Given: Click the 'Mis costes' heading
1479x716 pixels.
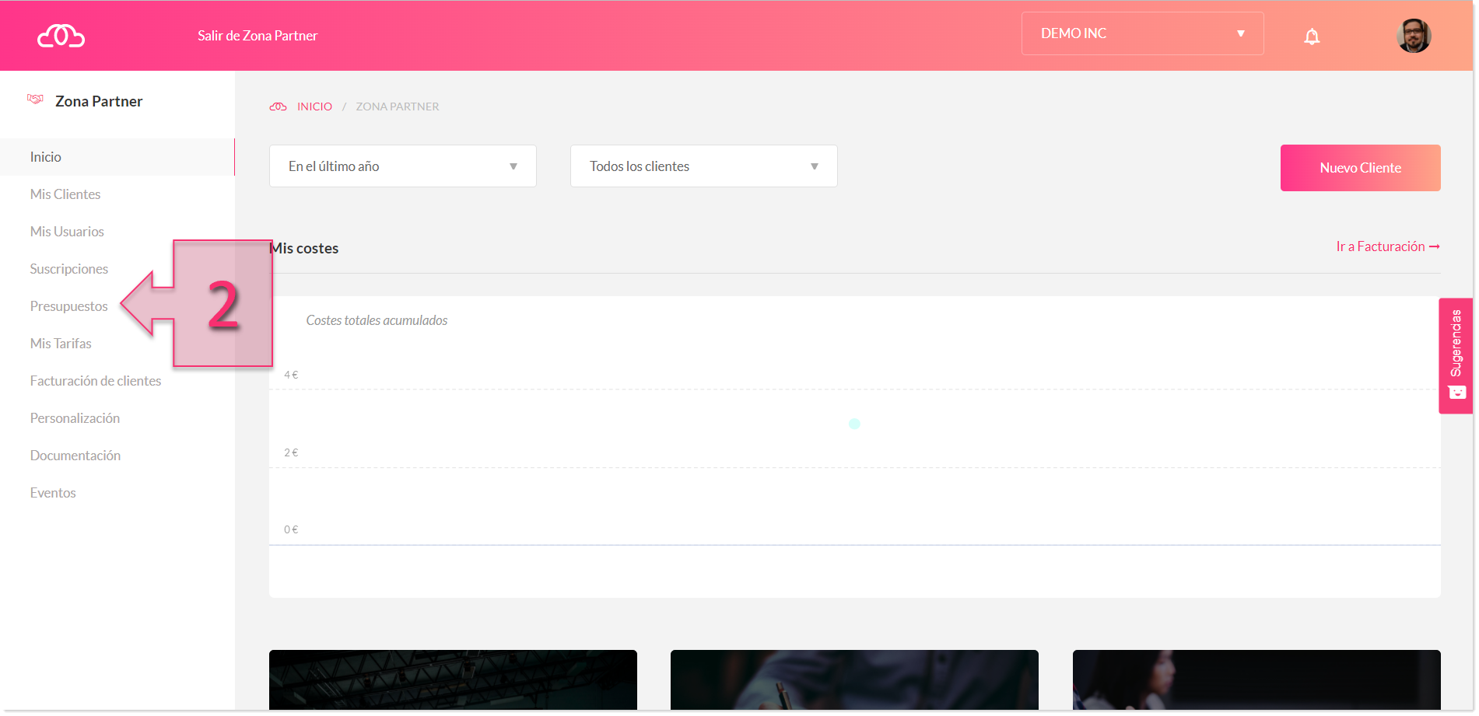Looking at the screenshot, I should pos(304,248).
